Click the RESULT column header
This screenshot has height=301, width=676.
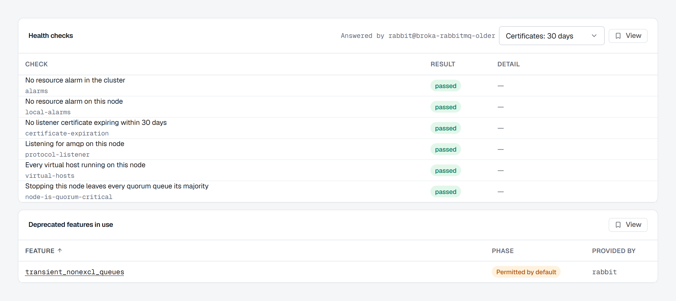[443, 64]
